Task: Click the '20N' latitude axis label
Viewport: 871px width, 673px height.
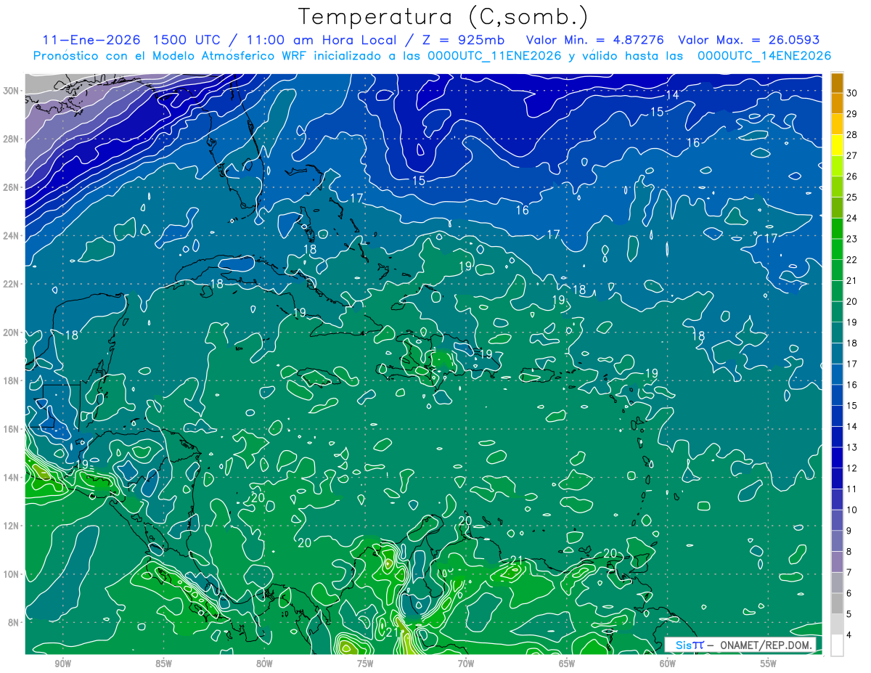Action: [12, 333]
